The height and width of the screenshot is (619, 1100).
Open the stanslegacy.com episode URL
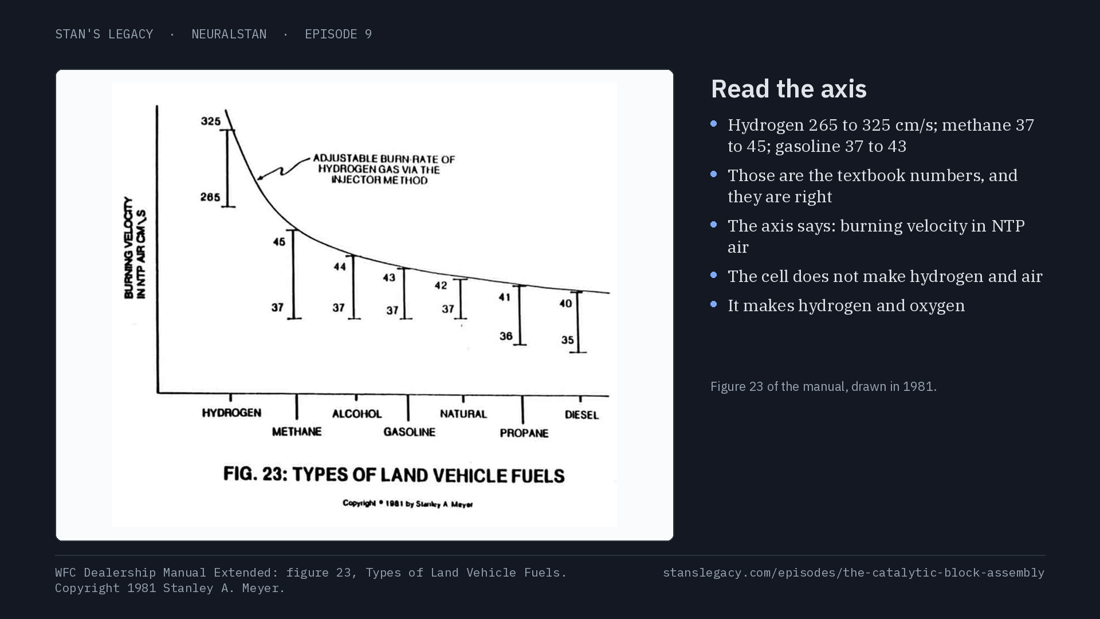click(854, 573)
